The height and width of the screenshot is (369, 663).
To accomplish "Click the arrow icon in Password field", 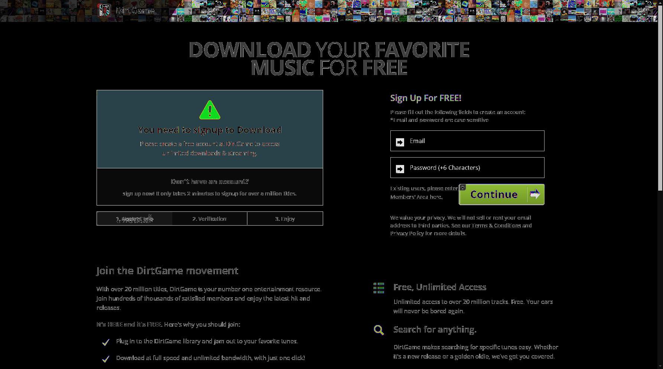I will pos(400,169).
